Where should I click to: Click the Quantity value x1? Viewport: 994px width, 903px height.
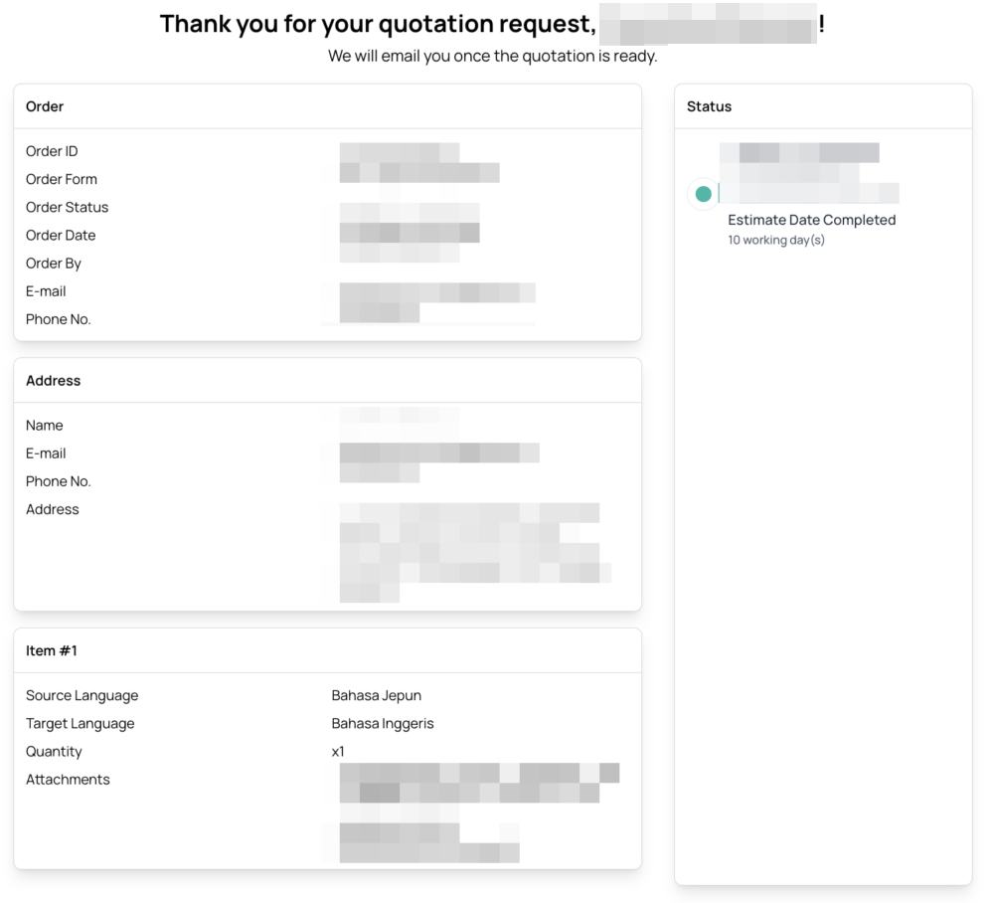[x=338, y=751]
